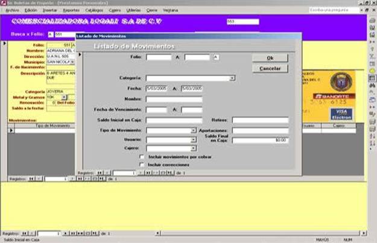Open the Insertar menu
The image size is (377, 243).
[50, 10]
